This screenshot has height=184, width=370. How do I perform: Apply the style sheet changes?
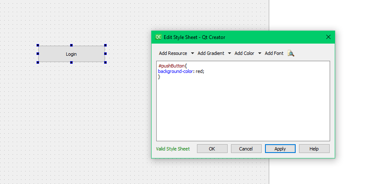[x=280, y=149]
